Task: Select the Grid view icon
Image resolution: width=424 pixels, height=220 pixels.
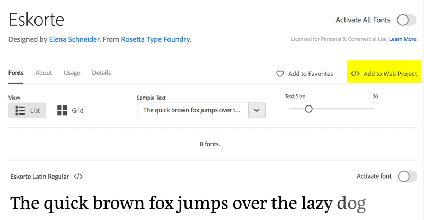Action: [62, 110]
